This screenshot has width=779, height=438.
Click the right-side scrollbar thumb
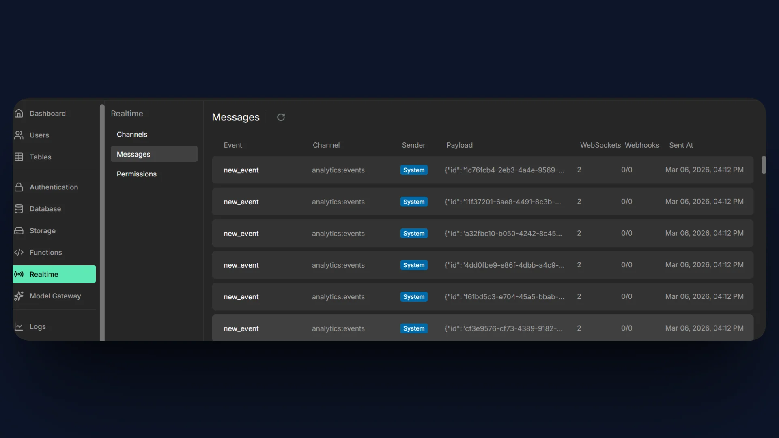764,165
